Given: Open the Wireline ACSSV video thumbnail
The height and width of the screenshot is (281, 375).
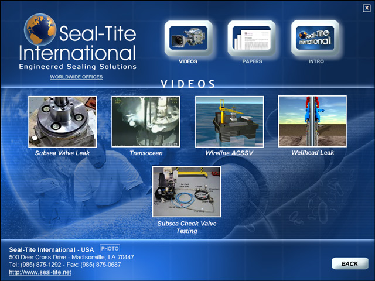Looking at the screenshot, I should tap(229, 122).
